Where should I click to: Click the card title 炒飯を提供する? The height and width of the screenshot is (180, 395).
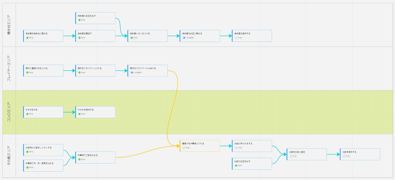click(x=349, y=152)
